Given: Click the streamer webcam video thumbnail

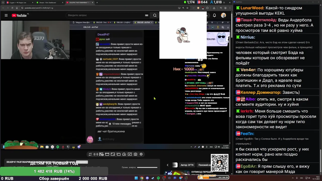Looking at the screenshot, I should (35, 40).
